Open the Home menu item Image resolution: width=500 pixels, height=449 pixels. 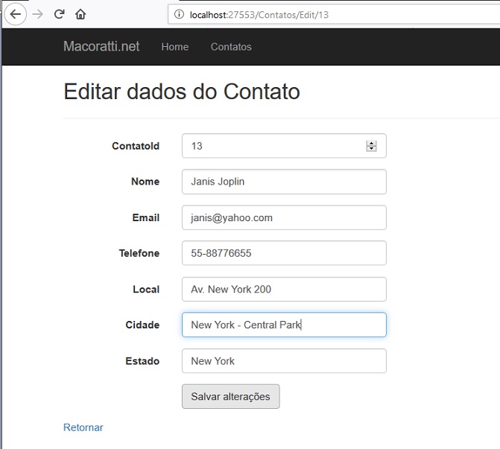[x=175, y=47]
